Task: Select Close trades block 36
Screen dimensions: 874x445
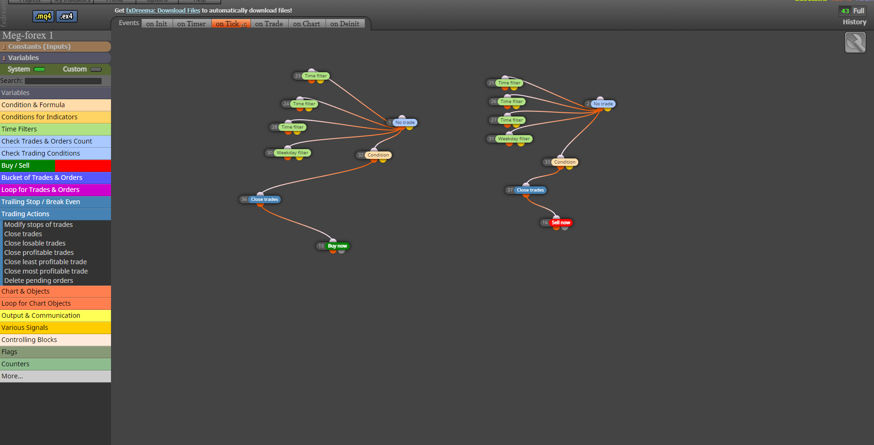Action: [x=264, y=199]
